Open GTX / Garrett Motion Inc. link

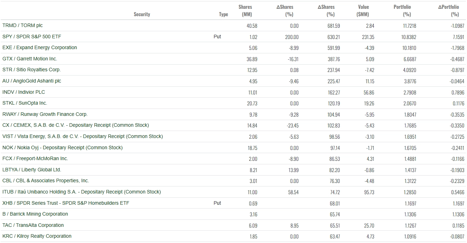click(x=30, y=59)
